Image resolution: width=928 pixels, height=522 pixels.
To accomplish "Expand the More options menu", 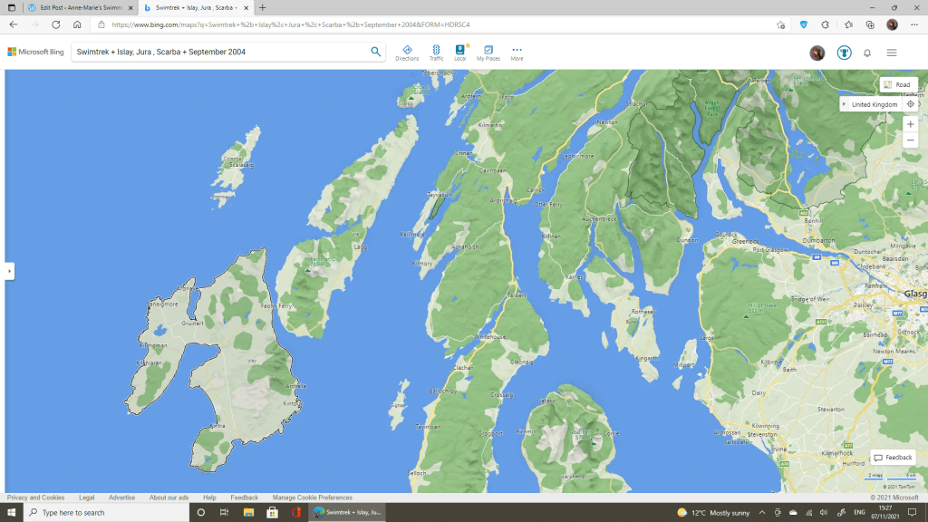I will click(517, 52).
